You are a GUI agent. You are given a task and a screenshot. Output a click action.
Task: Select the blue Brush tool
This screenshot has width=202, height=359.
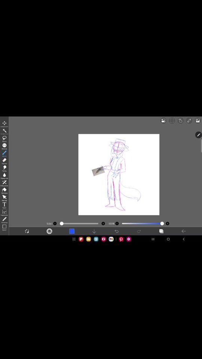[4, 153]
